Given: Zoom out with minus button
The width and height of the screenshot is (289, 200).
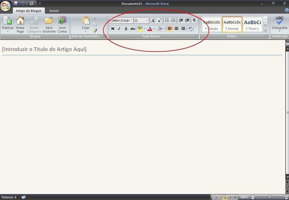Looking at the screenshot, I should (253, 197).
